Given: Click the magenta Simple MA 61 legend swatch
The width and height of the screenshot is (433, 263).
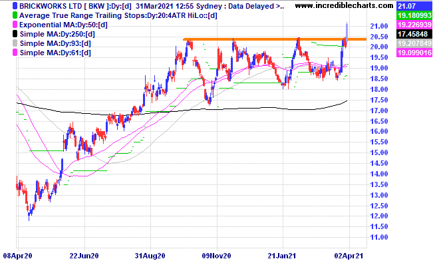Looking at the screenshot, I should (15, 53).
